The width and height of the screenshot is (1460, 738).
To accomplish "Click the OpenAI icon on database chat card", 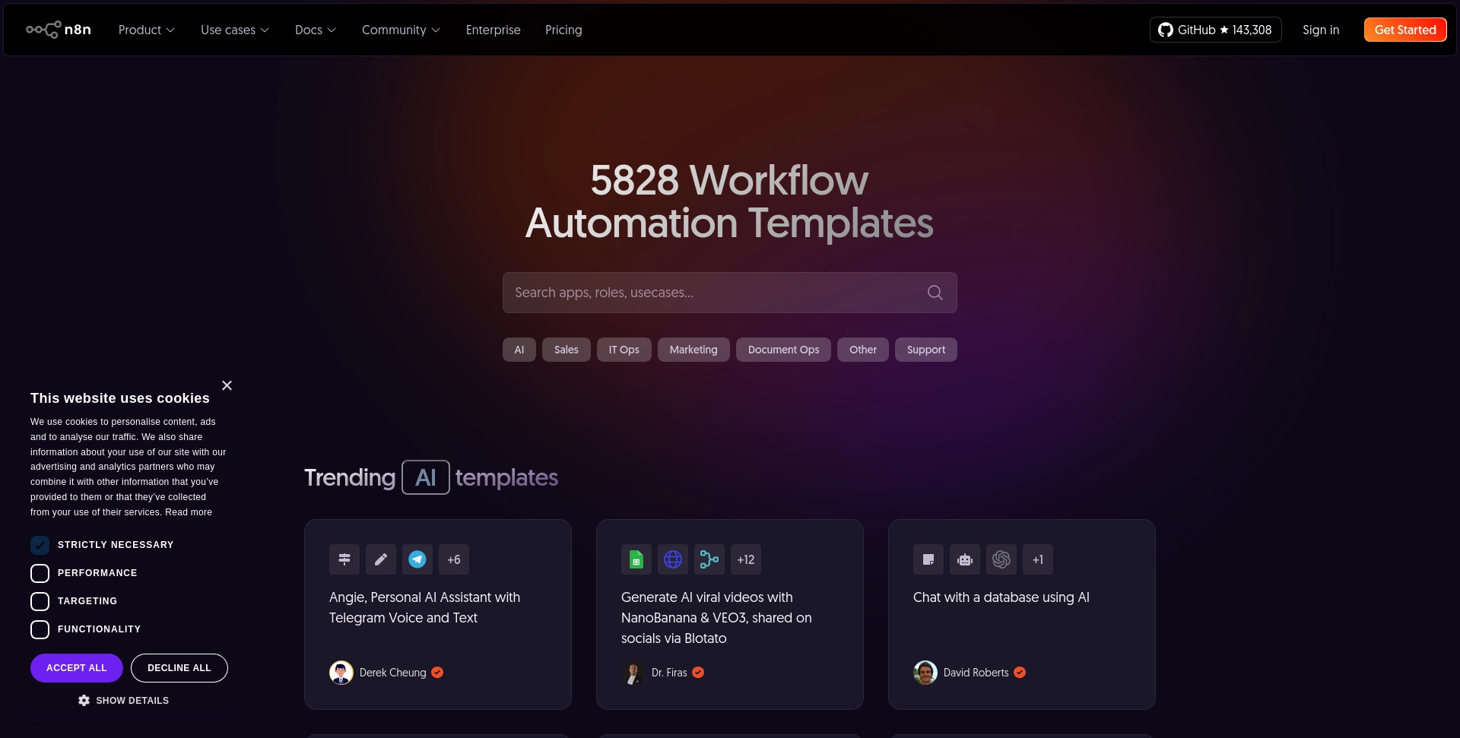I will [1001, 559].
